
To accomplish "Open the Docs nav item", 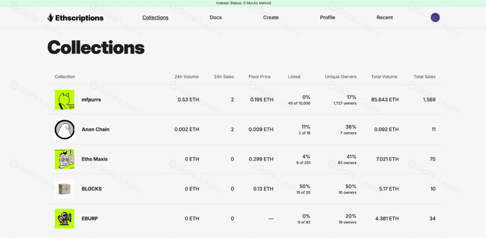I will pos(216,18).
